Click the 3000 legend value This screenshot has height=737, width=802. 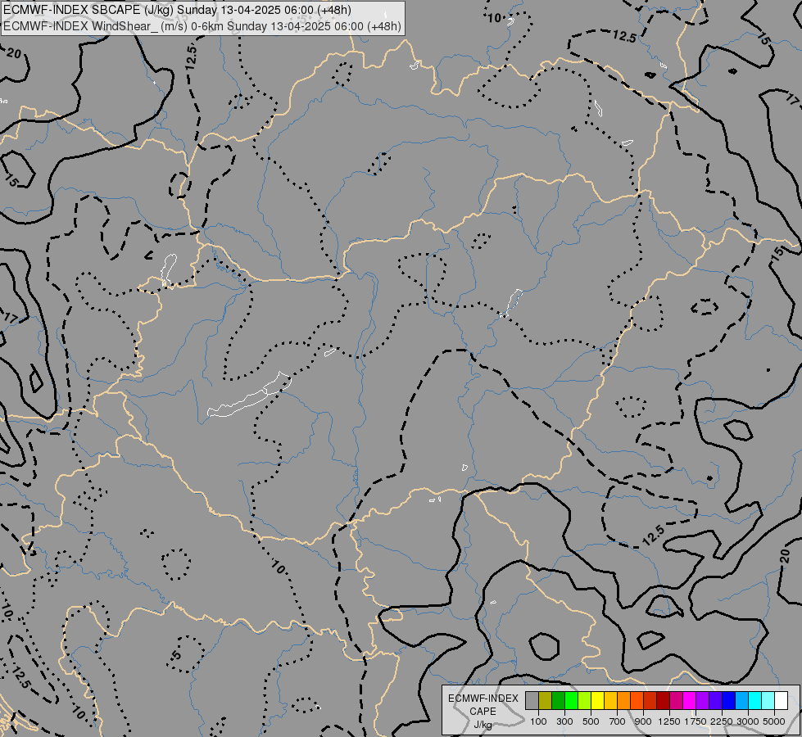click(x=748, y=721)
